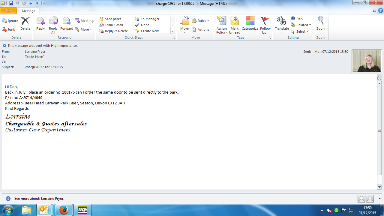Screen dimensions: 384x216
Task: Select the Message ribbon tab
Action: tap(28, 11)
